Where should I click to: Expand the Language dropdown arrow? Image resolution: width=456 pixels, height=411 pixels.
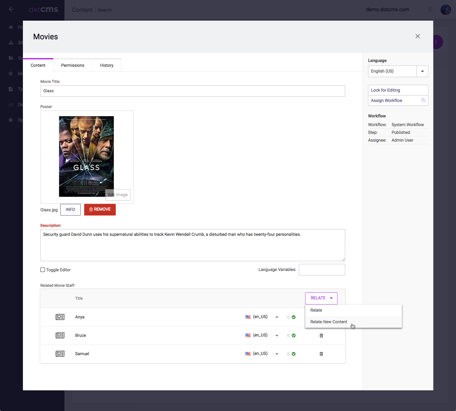[422, 71]
